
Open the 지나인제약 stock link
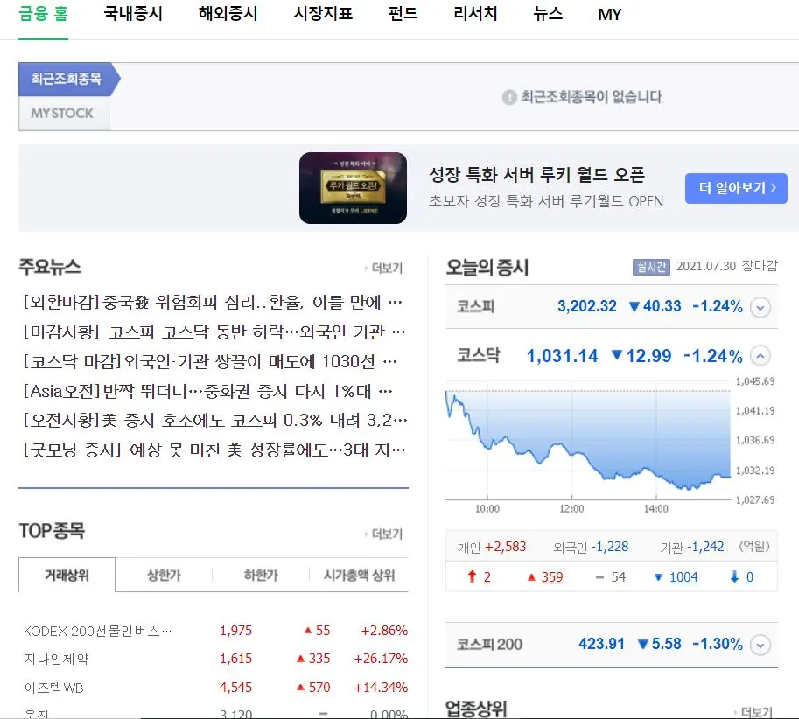pyautogui.click(x=56, y=659)
